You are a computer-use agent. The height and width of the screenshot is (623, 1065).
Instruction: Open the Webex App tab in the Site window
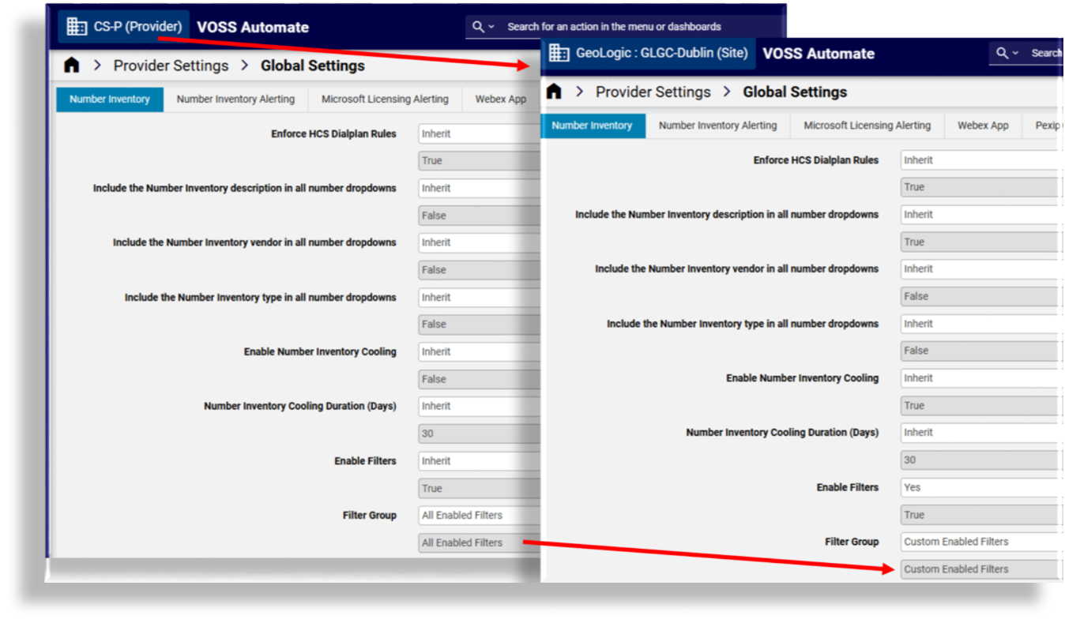pos(983,126)
